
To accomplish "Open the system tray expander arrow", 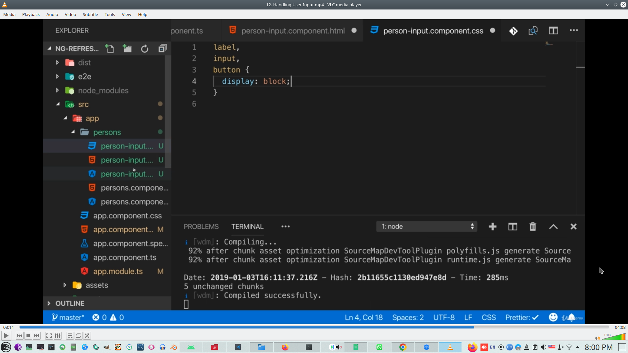I will (578, 347).
